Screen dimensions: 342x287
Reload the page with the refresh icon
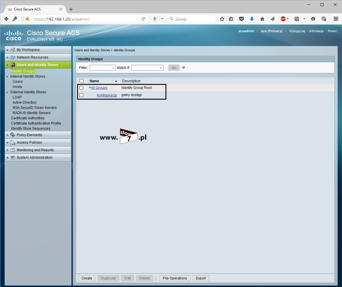click(x=143, y=19)
